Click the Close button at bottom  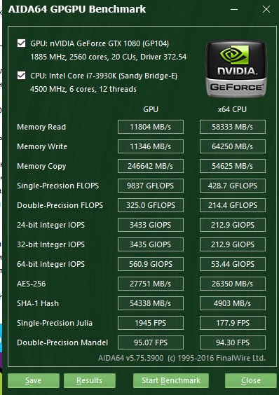[251, 380]
